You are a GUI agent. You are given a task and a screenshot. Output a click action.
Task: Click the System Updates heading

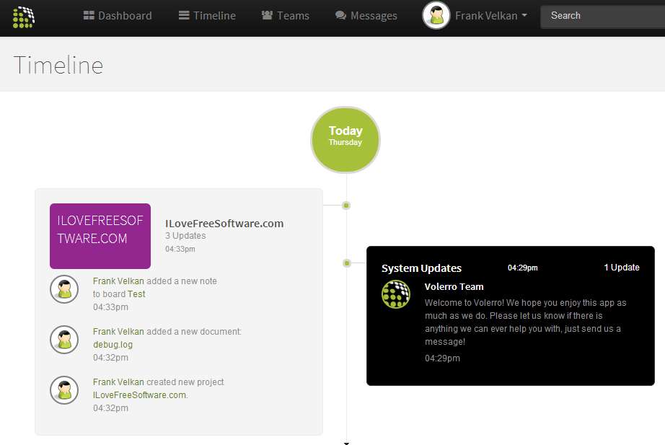421,268
